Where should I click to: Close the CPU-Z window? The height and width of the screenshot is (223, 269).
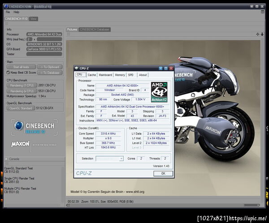171,68
